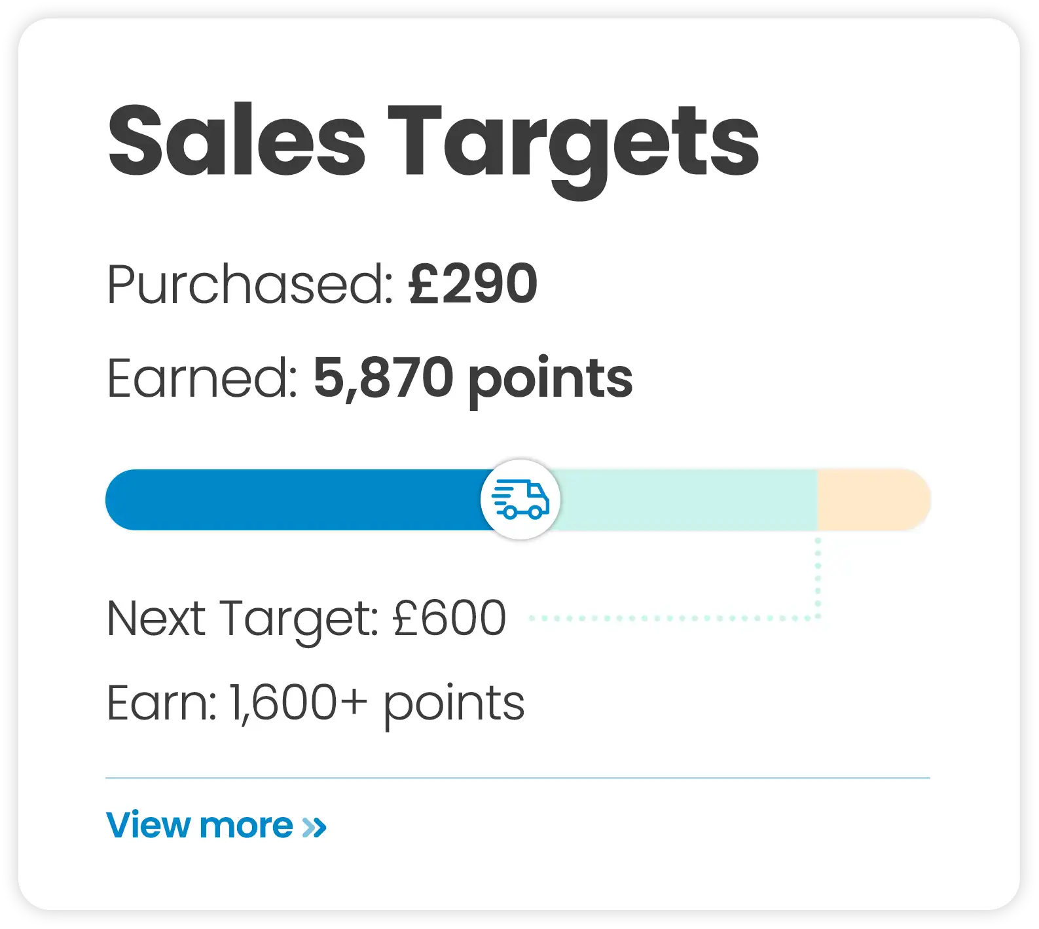
Task: Click the blue truck wheels graphic
Action: [524, 512]
